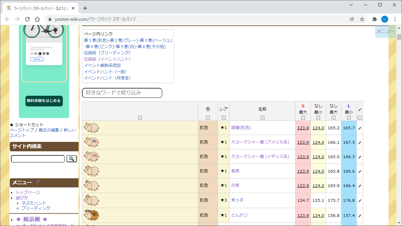The width and height of the screenshot is (402, 226).
Task: Click the site search text box
Action: [x=38, y=159]
